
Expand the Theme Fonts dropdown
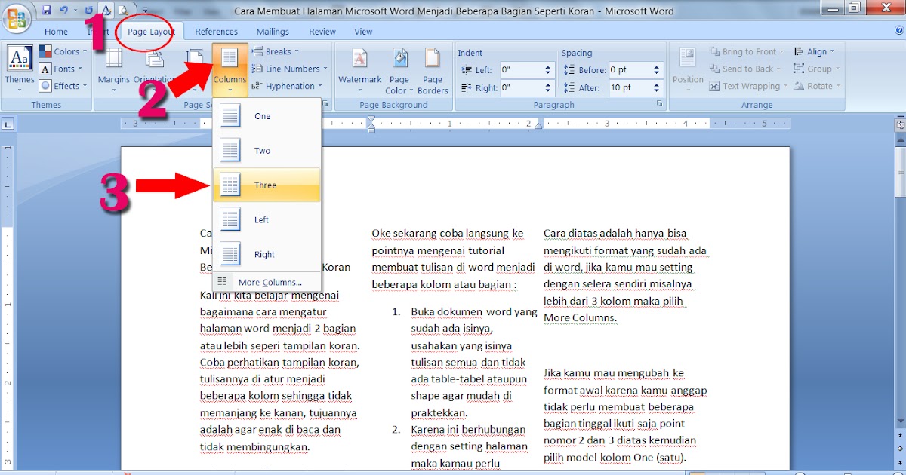(x=60, y=69)
